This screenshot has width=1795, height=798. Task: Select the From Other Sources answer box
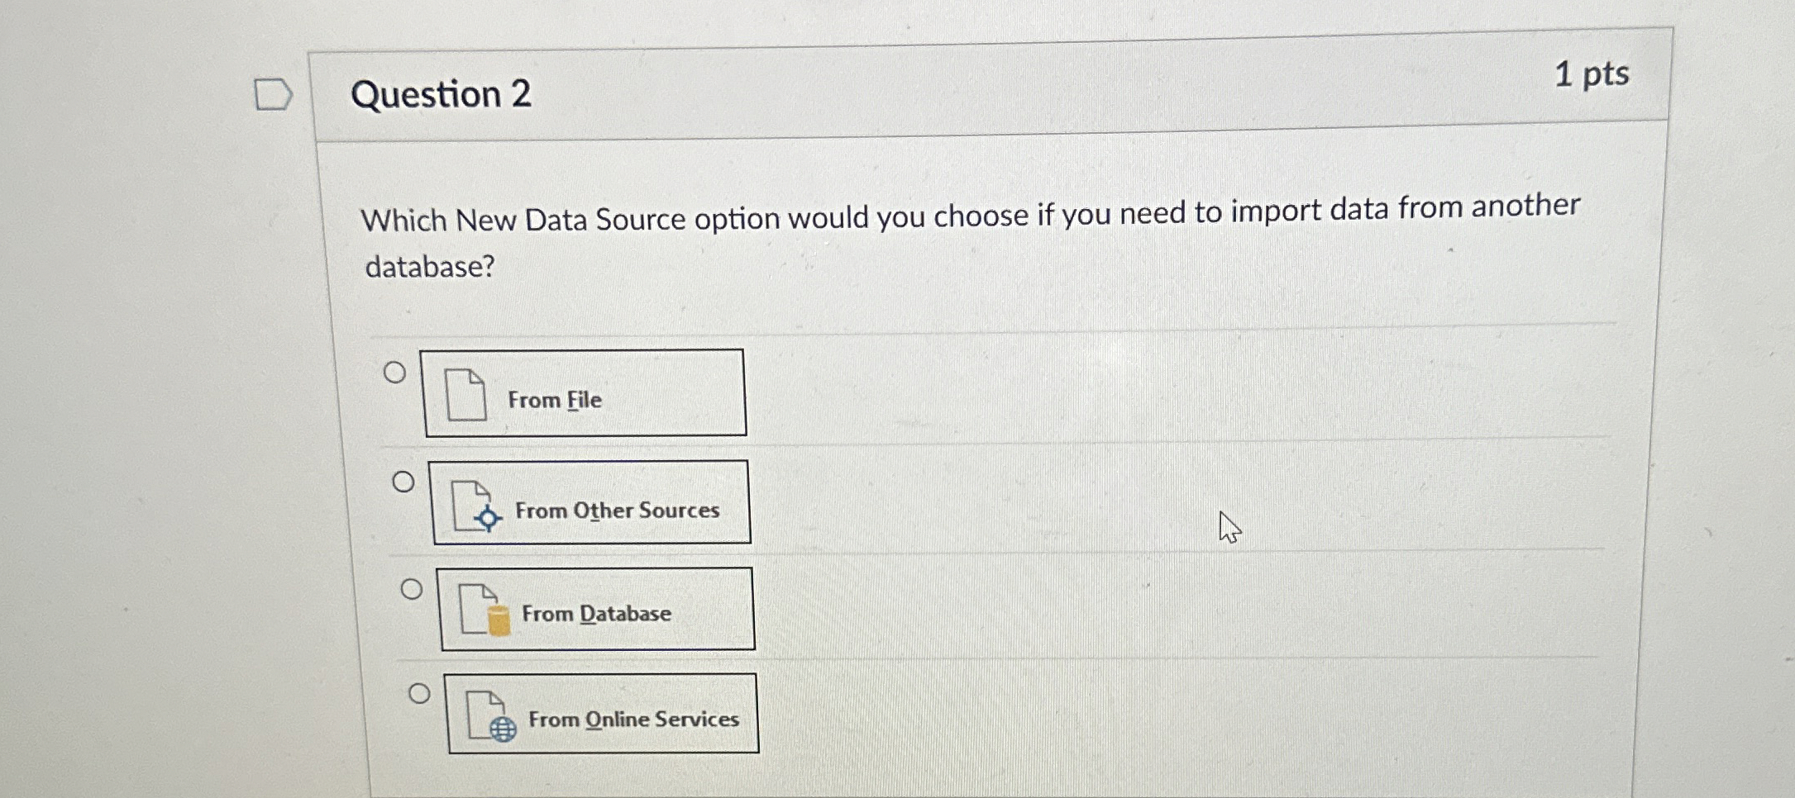(x=592, y=501)
